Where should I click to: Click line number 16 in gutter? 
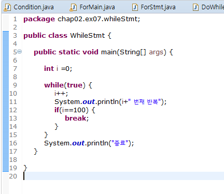click(x=13, y=143)
